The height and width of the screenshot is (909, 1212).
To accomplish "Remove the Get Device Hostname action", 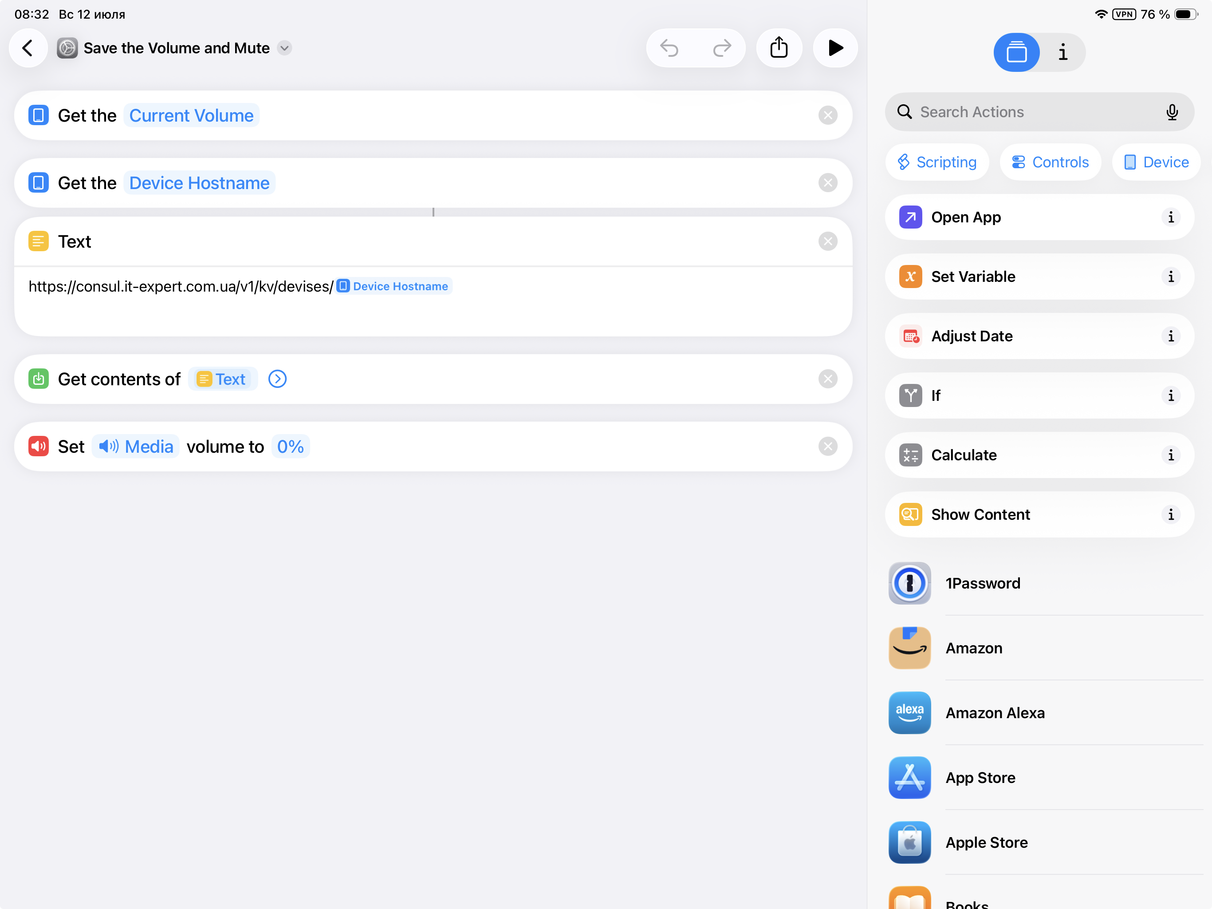I will tap(827, 183).
